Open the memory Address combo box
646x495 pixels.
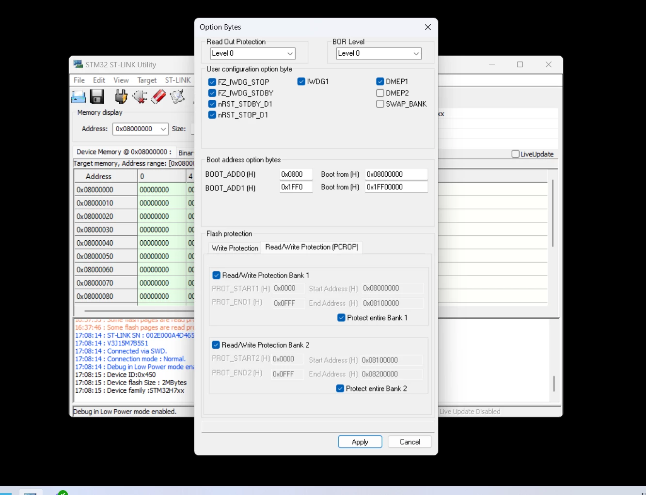pos(141,129)
